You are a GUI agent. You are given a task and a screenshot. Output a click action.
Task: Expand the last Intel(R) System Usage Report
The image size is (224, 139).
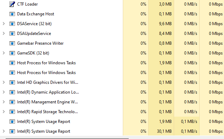[4, 131]
